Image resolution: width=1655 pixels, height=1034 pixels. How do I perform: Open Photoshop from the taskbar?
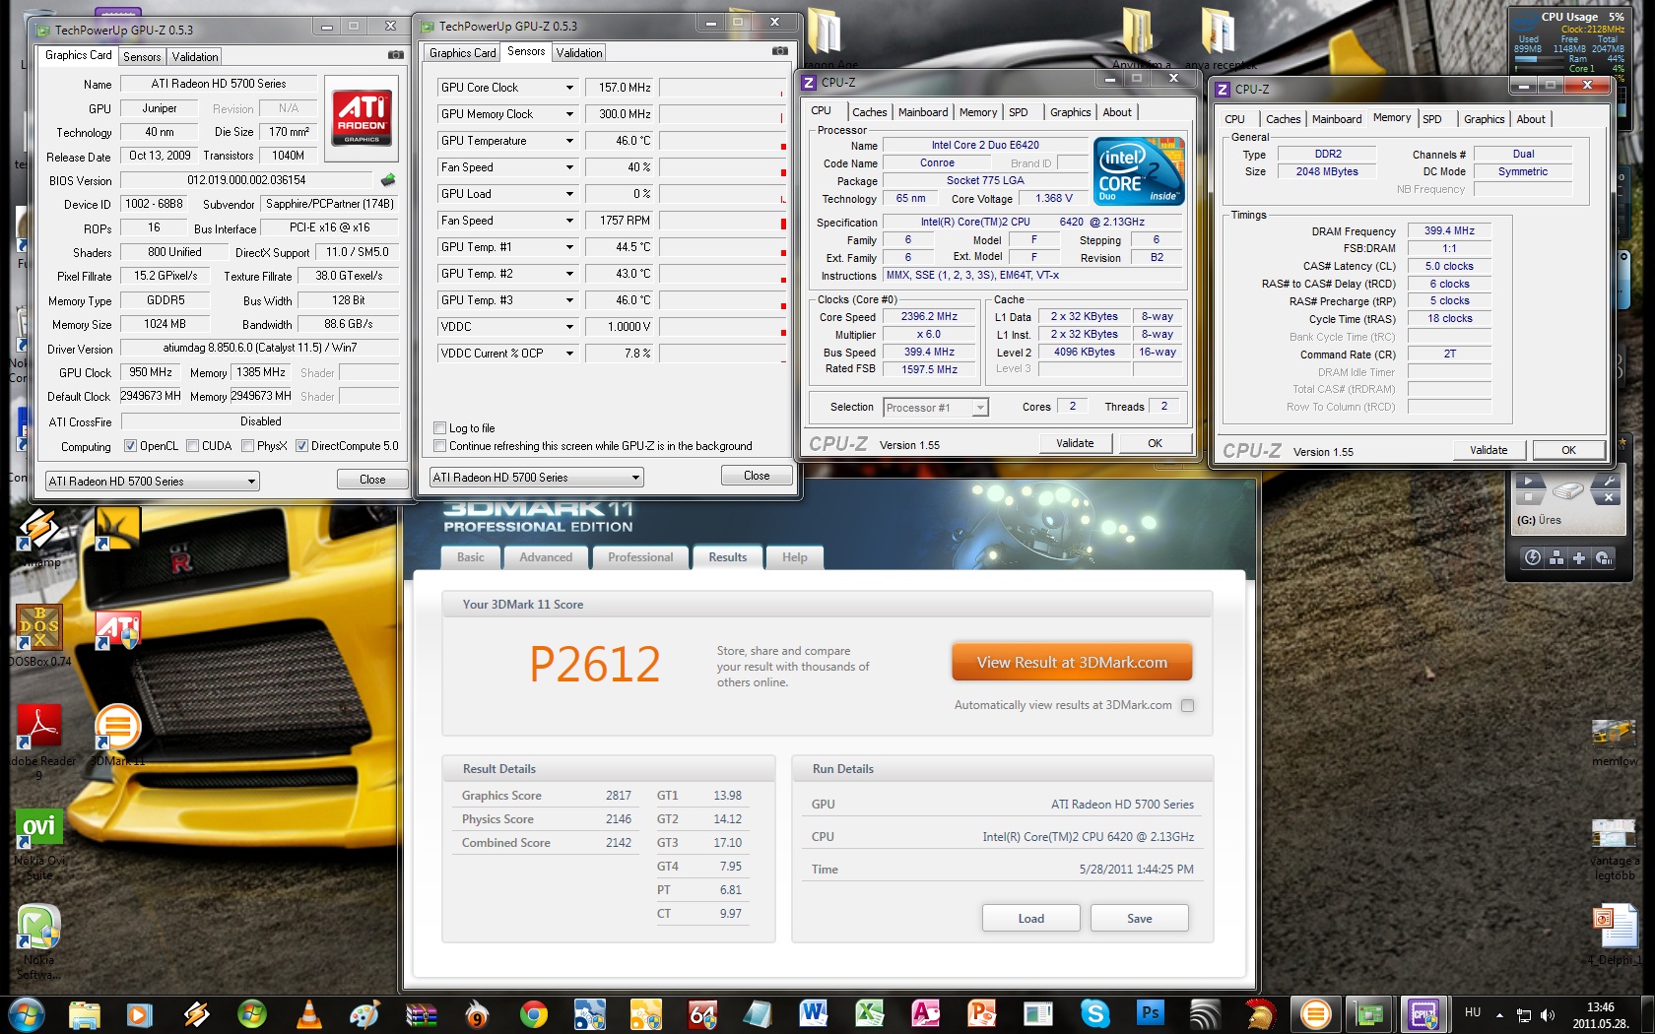pyautogui.click(x=1151, y=1013)
